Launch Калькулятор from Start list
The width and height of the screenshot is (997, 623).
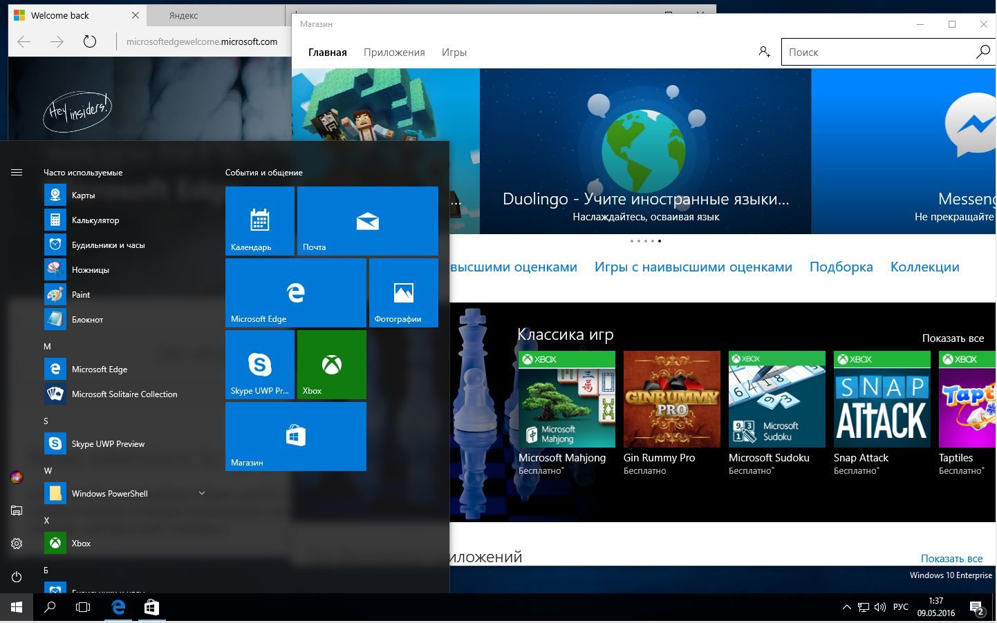tap(125, 220)
